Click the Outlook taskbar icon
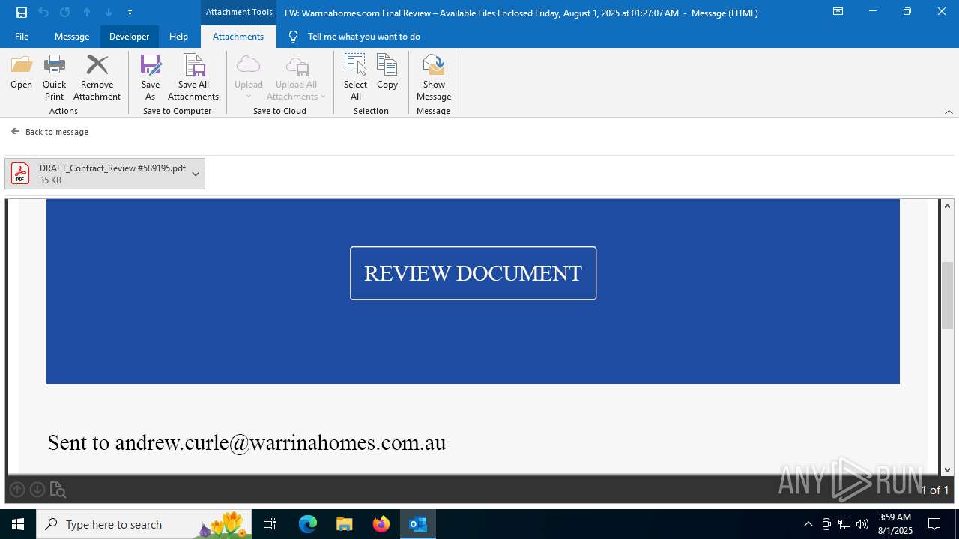 418,524
